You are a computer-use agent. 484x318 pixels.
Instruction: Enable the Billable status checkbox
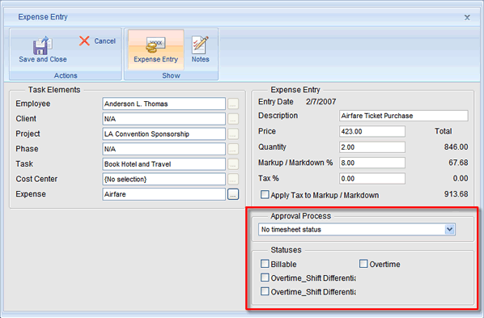(x=265, y=264)
